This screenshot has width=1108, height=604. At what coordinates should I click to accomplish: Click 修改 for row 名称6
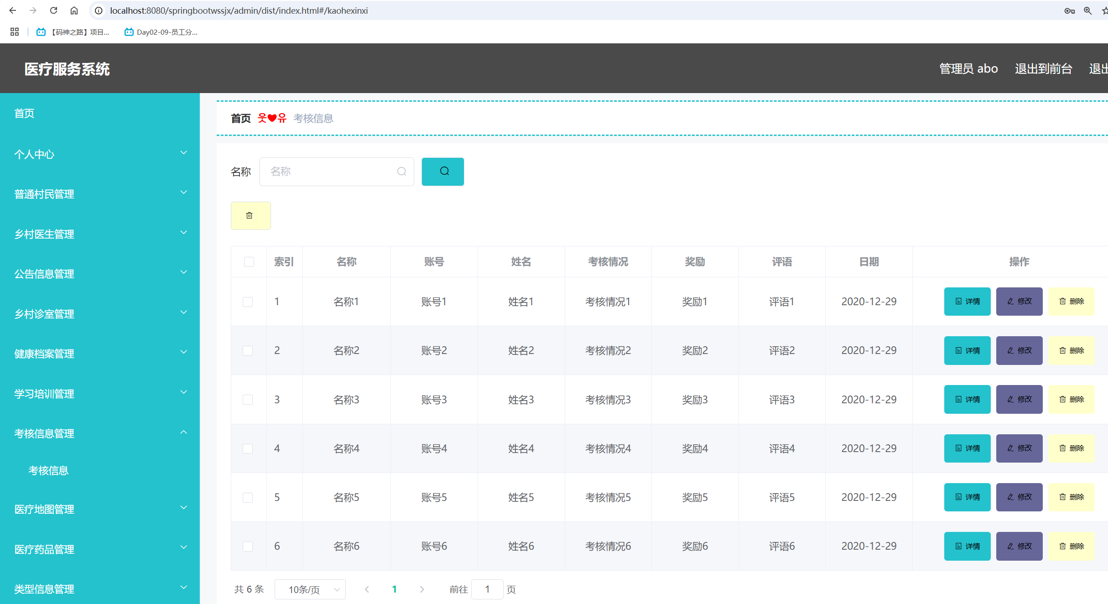[1019, 546]
